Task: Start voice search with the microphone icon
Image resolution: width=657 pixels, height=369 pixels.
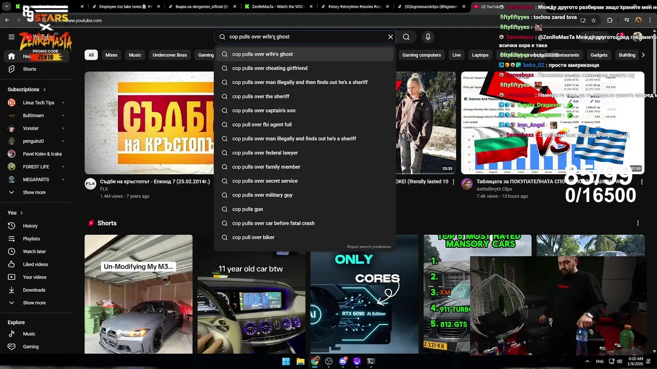Action: click(x=428, y=37)
